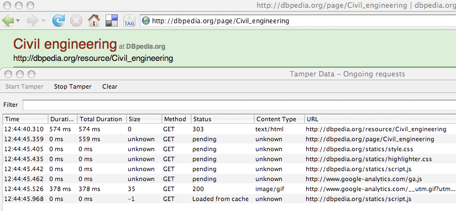The height and width of the screenshot is (211, 456).
Task: Click the green Back arrow icon
Action: [8, 20]
